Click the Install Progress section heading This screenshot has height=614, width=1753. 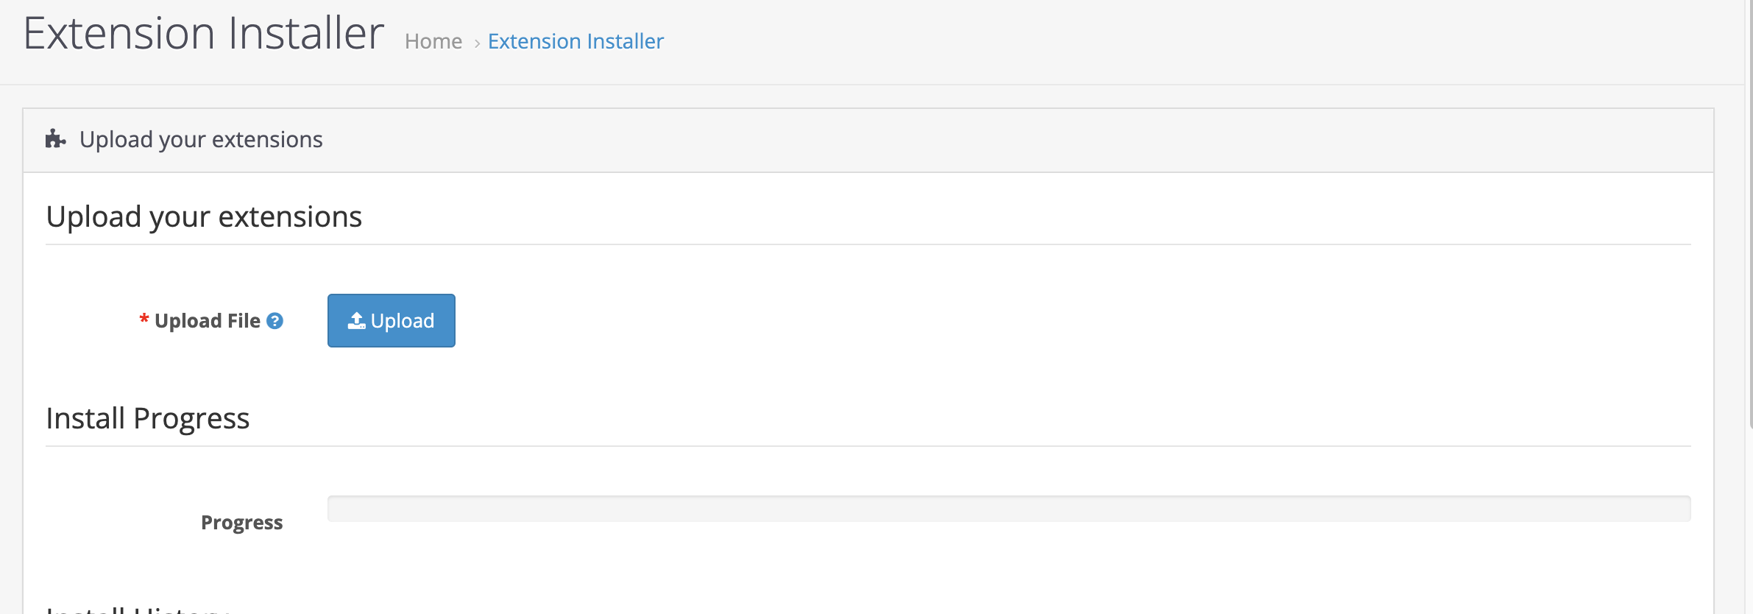pos(148,418)
